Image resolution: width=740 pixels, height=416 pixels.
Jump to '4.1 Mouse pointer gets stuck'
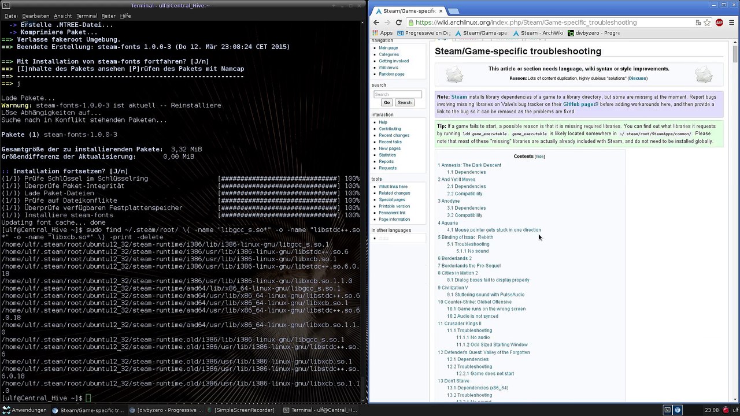pos(494,230)
